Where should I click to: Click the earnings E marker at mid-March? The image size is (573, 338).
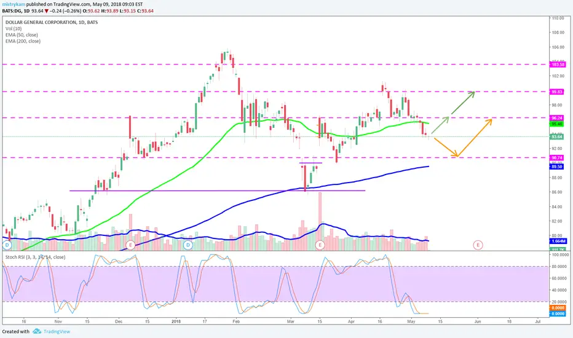click(x=320, y=245)
